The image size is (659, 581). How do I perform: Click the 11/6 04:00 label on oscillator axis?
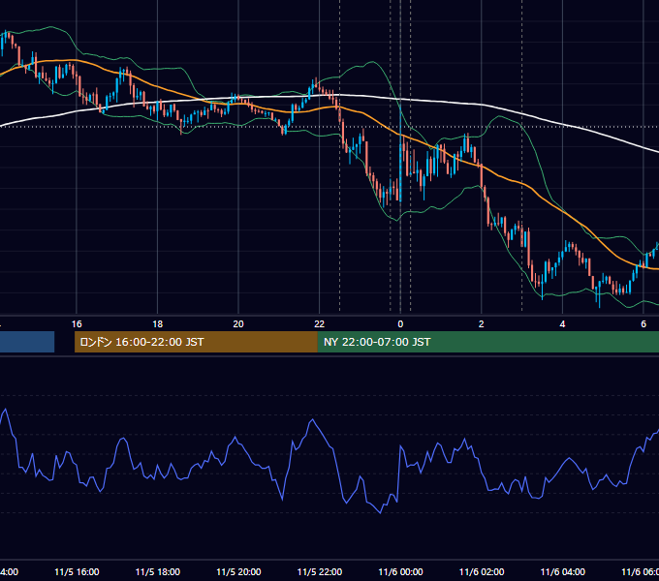(562, 571)
